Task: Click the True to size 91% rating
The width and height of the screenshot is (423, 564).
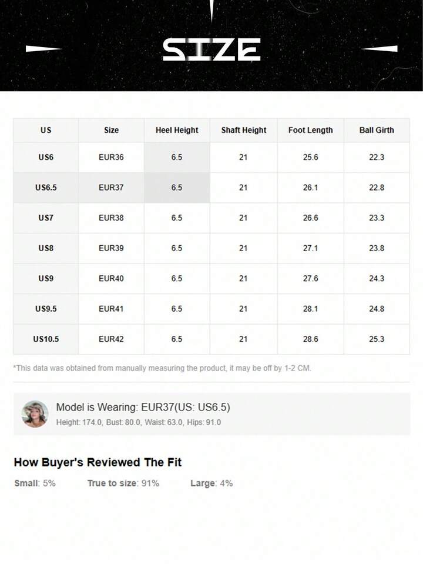Action: pyautogui.click(x=123, y=483)
